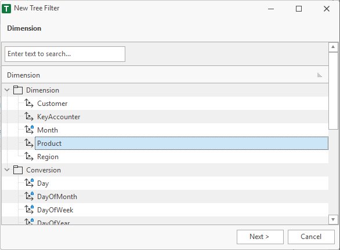The width and height of the screenshot is (340, 250).
Task: Click the Customer dimension icon
Action: (x=29, y=103)
